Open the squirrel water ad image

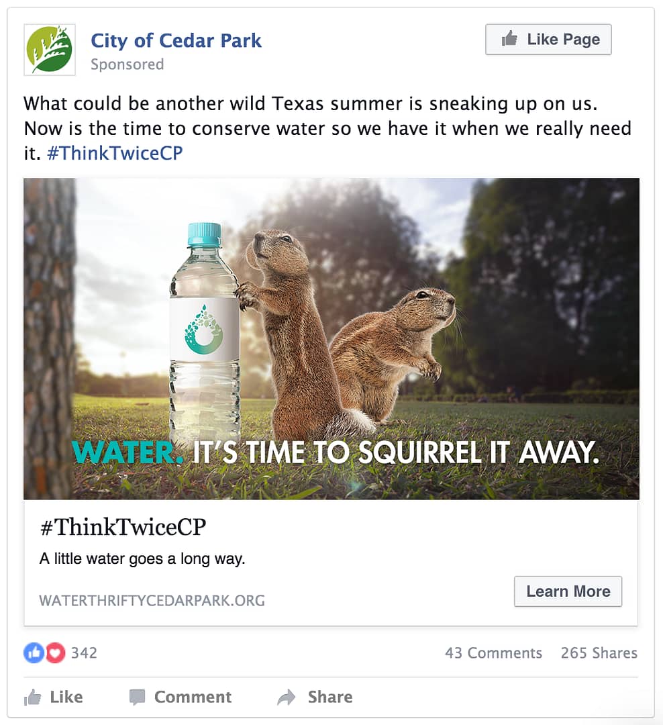coord(331,338)
